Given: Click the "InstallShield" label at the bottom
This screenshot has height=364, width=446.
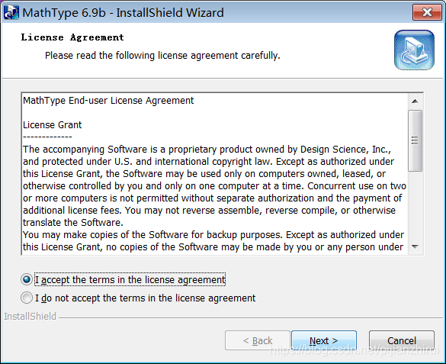Looking at the screenshot, I should (x=30, y=316).
